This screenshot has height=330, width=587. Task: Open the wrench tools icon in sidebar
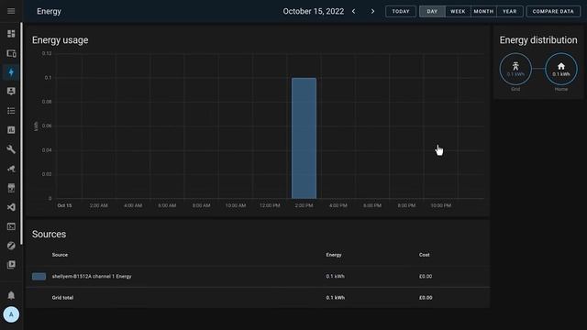coord(11,149)
